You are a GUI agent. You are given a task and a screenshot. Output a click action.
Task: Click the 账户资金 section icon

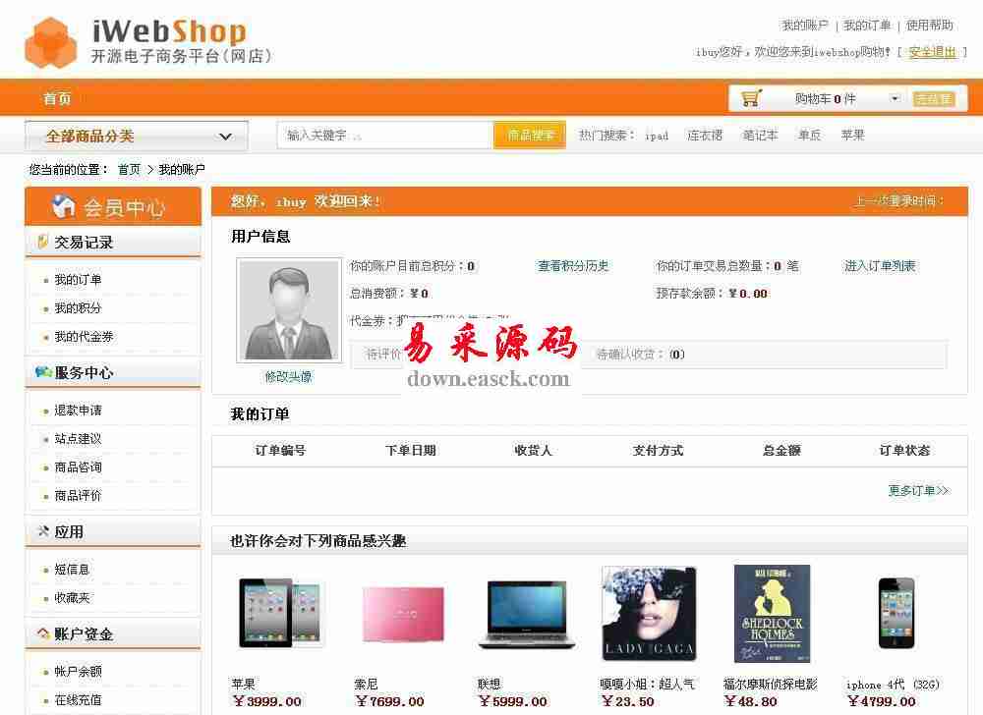click(x=43, y=633)
